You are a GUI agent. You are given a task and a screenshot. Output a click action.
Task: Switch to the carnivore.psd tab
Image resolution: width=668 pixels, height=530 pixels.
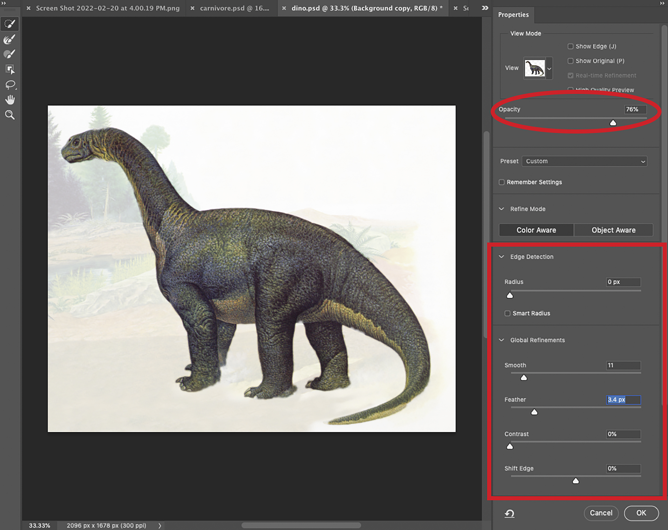234,8
